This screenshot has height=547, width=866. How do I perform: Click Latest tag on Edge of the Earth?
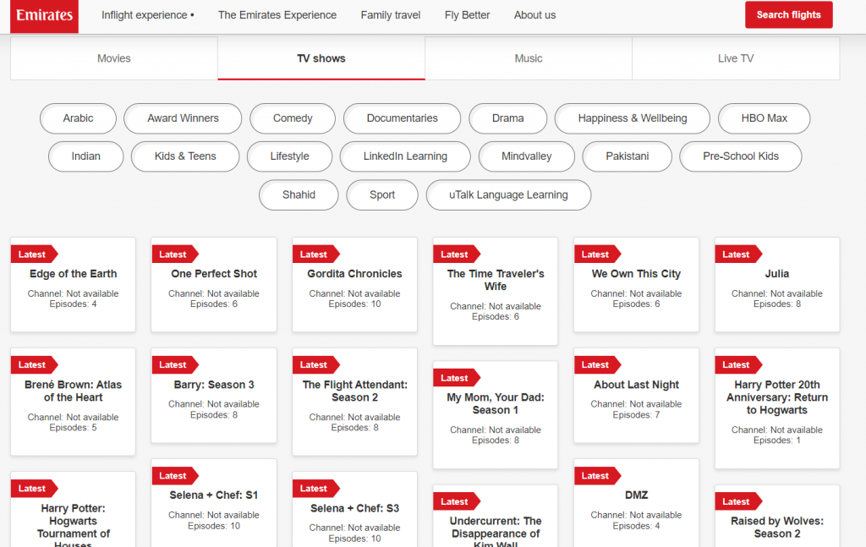point(34,254)
